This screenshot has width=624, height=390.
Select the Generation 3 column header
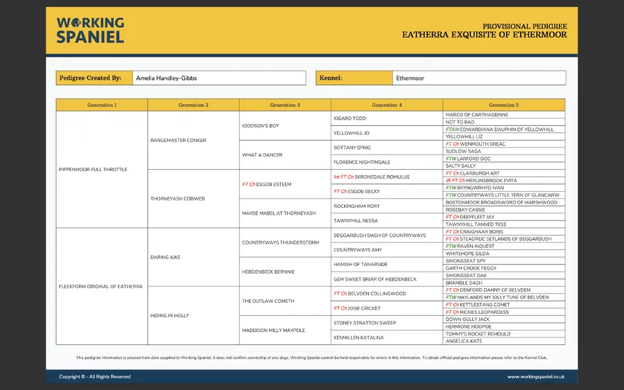click(285, 105)
